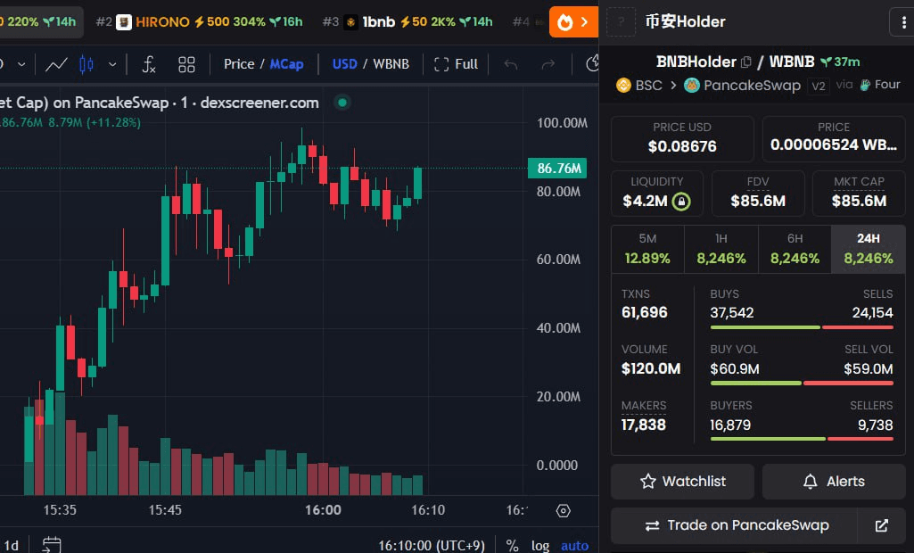The height and width of the screenshot is (553, 914).
Task: Open the indicators (fx) menu
Action: 149,64
